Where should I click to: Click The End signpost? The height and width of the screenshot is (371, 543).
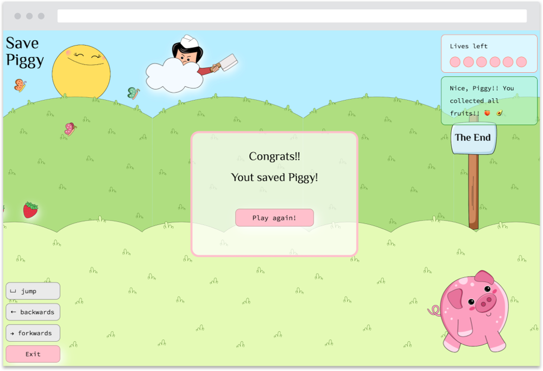pyautogui.click(x=473, y=138)
